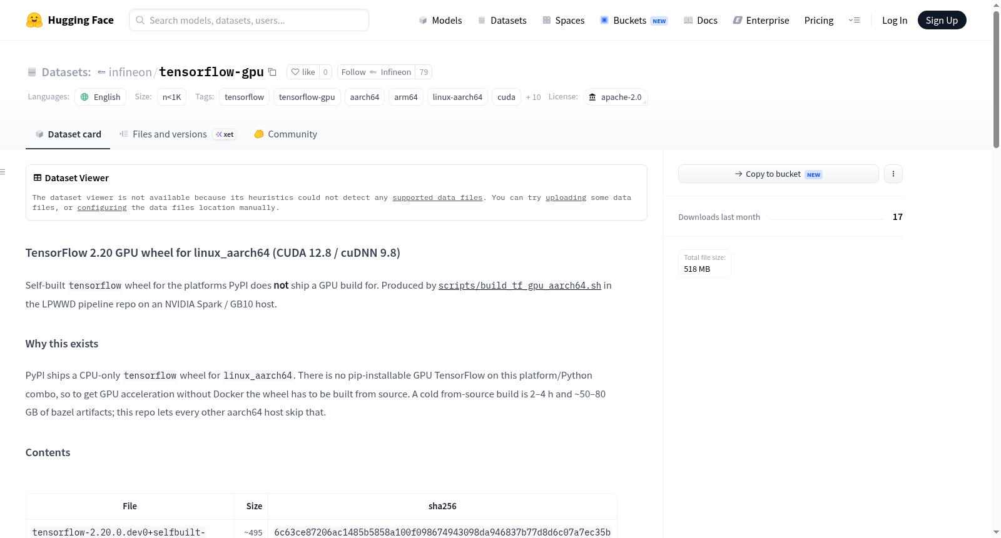Click the Hugging Face logo icon
This screenshot has width=1001, height=538.
34,20
